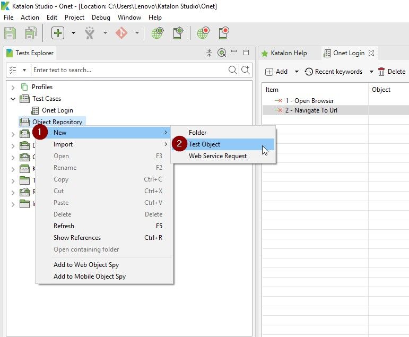Click the Collapse All icon in Tests Explorer
The image size is (409, 337).
click(209, 53)
